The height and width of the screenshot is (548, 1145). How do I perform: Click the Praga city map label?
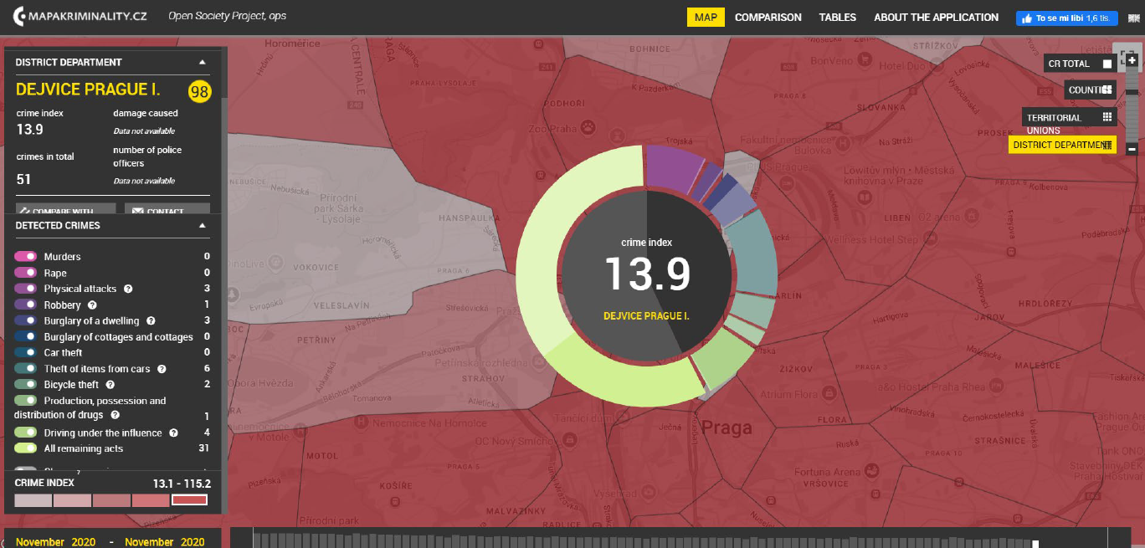click(x=727, y=428)
